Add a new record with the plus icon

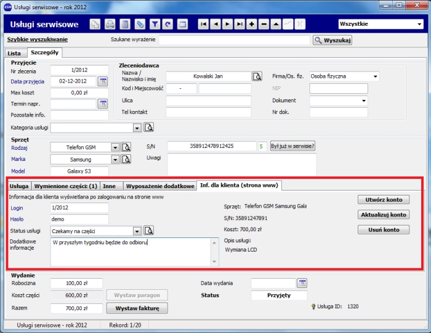[x=251, y=25]
